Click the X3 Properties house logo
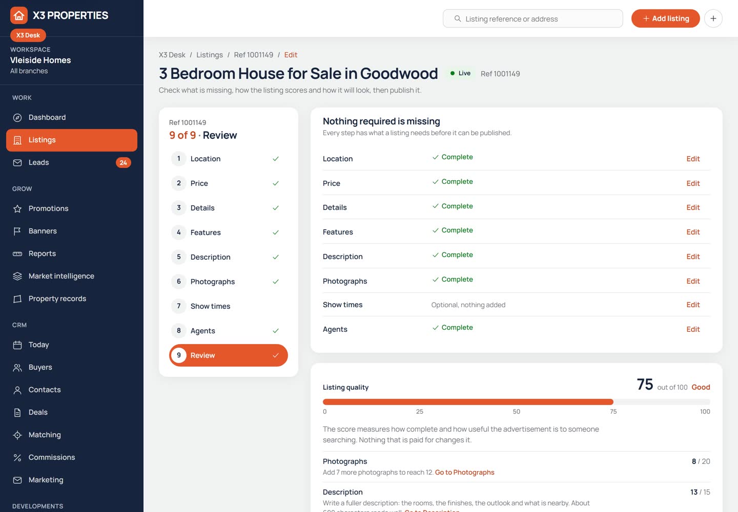 pyautogui.click(x=19, y=16)
